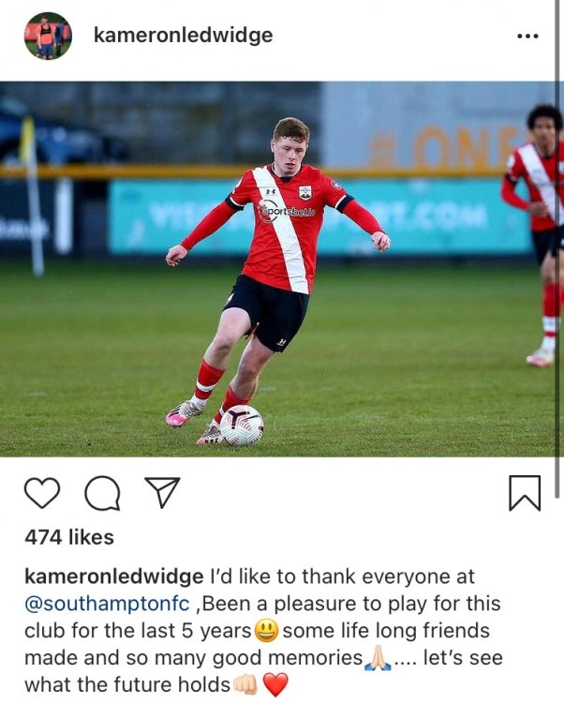This screenshot has width=564, height=703.
Task: Click the smiley emoji in caption
Action: 267,631
